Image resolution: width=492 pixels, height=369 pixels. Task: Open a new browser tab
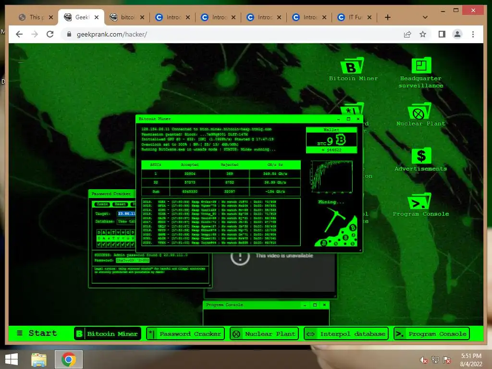(388, 17)
